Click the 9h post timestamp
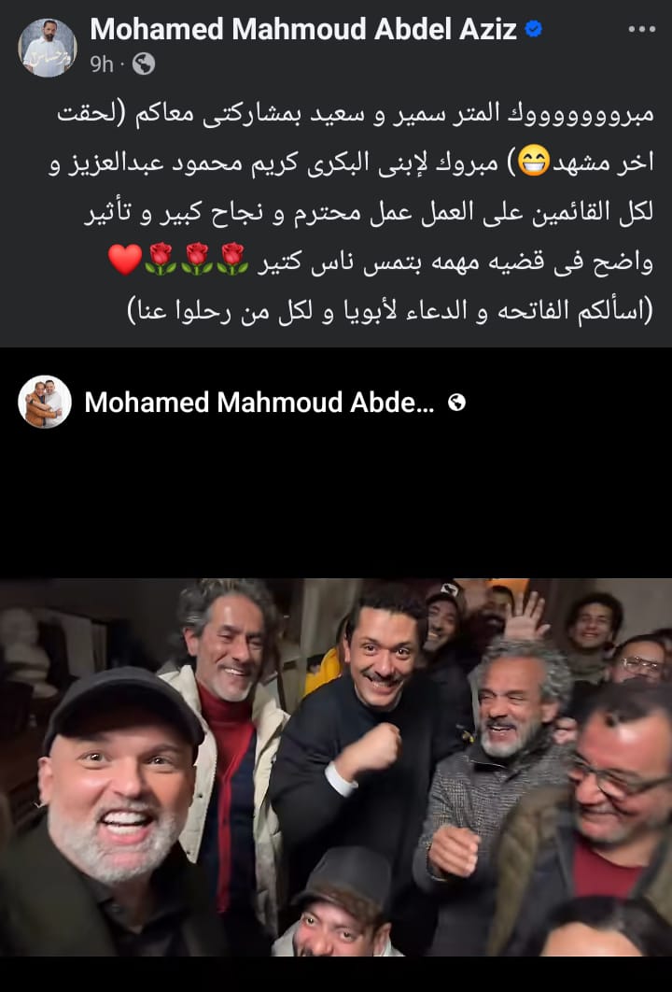 pos(101,64)
